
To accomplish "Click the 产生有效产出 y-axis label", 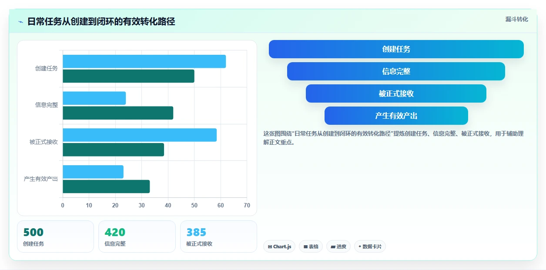I will pos(41,179).
